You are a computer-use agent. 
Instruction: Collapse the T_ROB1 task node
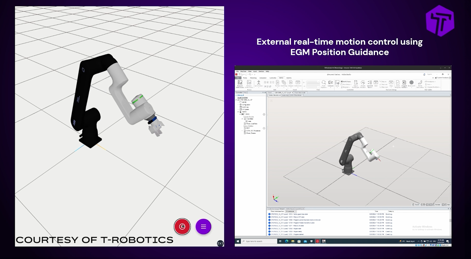pos(240,114)
